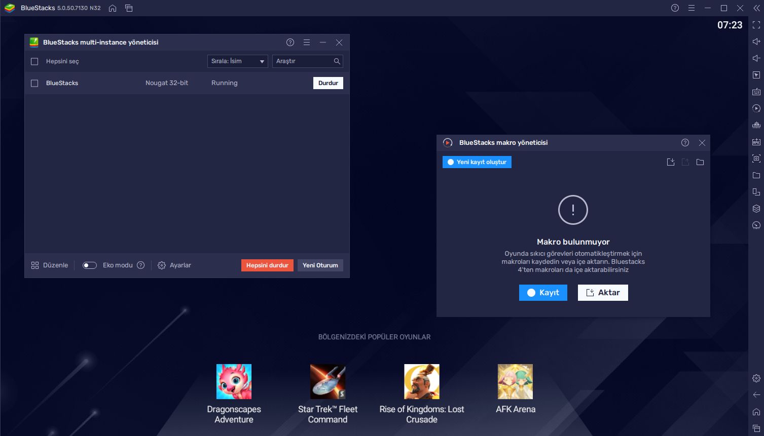Open help icon in main BlueStacks title bar
Viewport: 764px width, 436px height.
(675, 8)
